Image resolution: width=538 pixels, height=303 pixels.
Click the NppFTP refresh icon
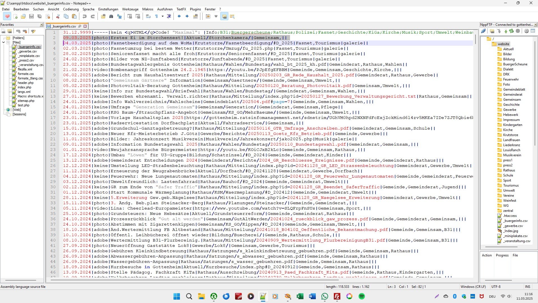click(512, 31)
